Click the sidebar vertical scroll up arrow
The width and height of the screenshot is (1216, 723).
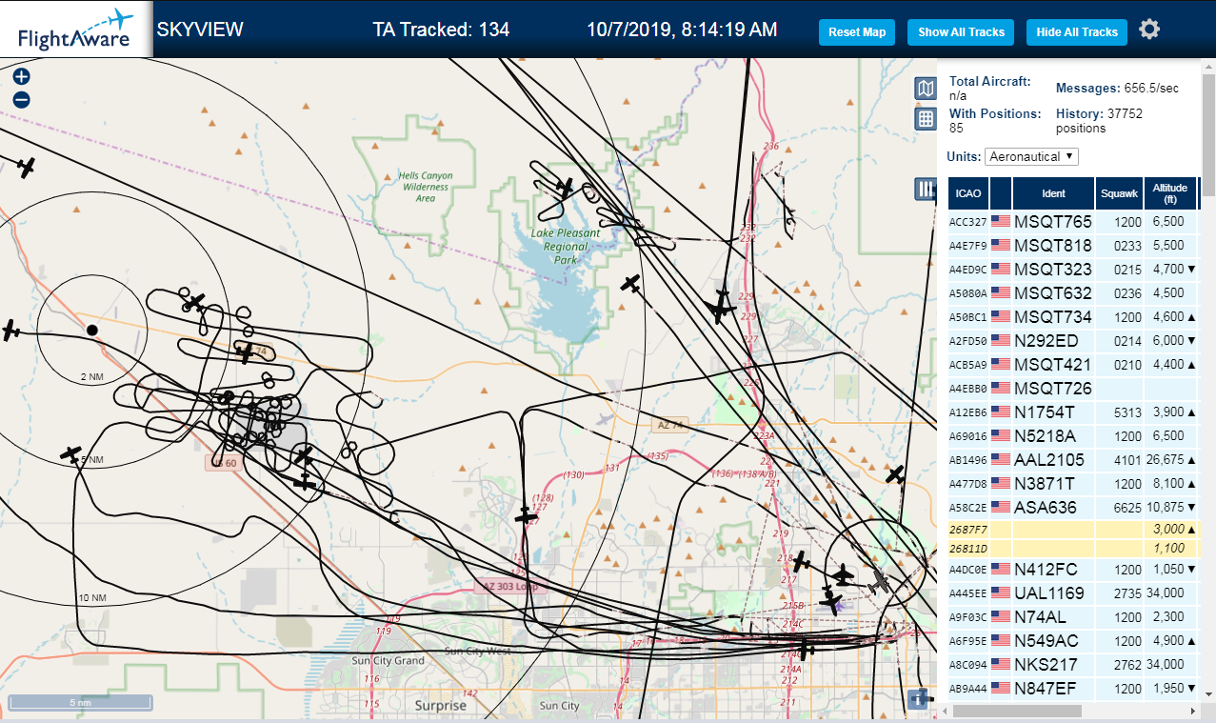pyautogui.click(x=1207, y=68)
